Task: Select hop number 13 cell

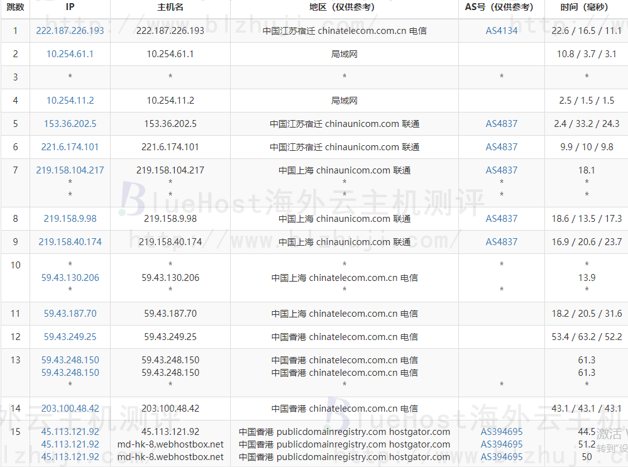Action: (15, 373)
